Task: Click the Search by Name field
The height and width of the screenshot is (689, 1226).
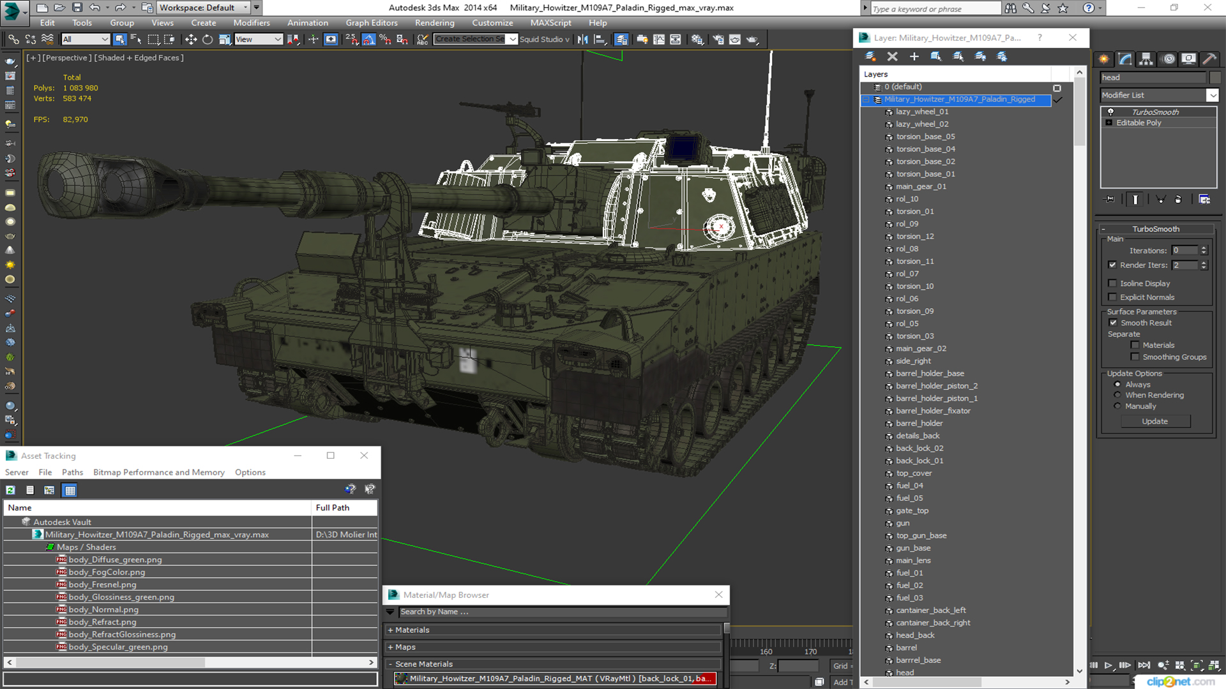Action: click(562, 612)
